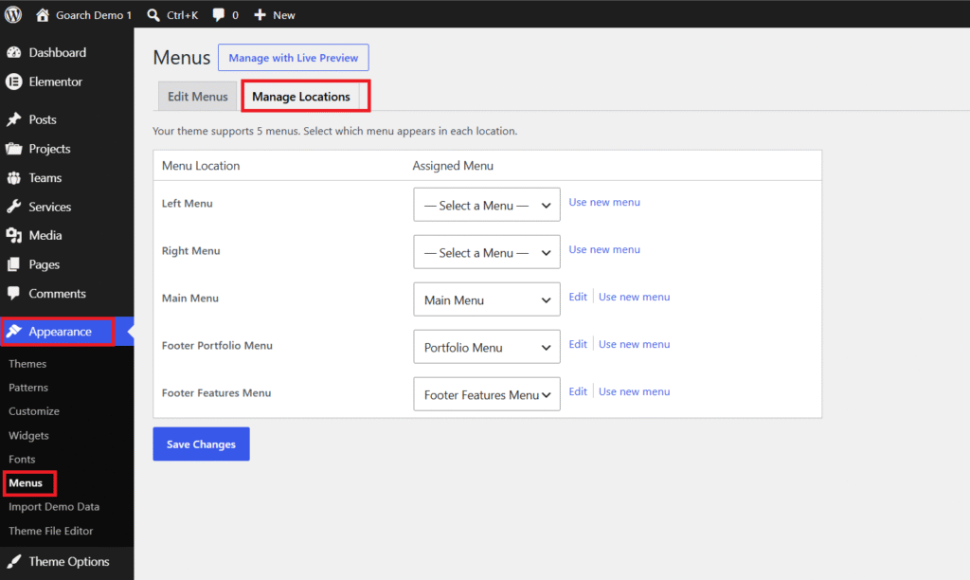Open the Customize submenu item
The height and width of the screenshot is (580, 970).
click(x=34, y=411)
